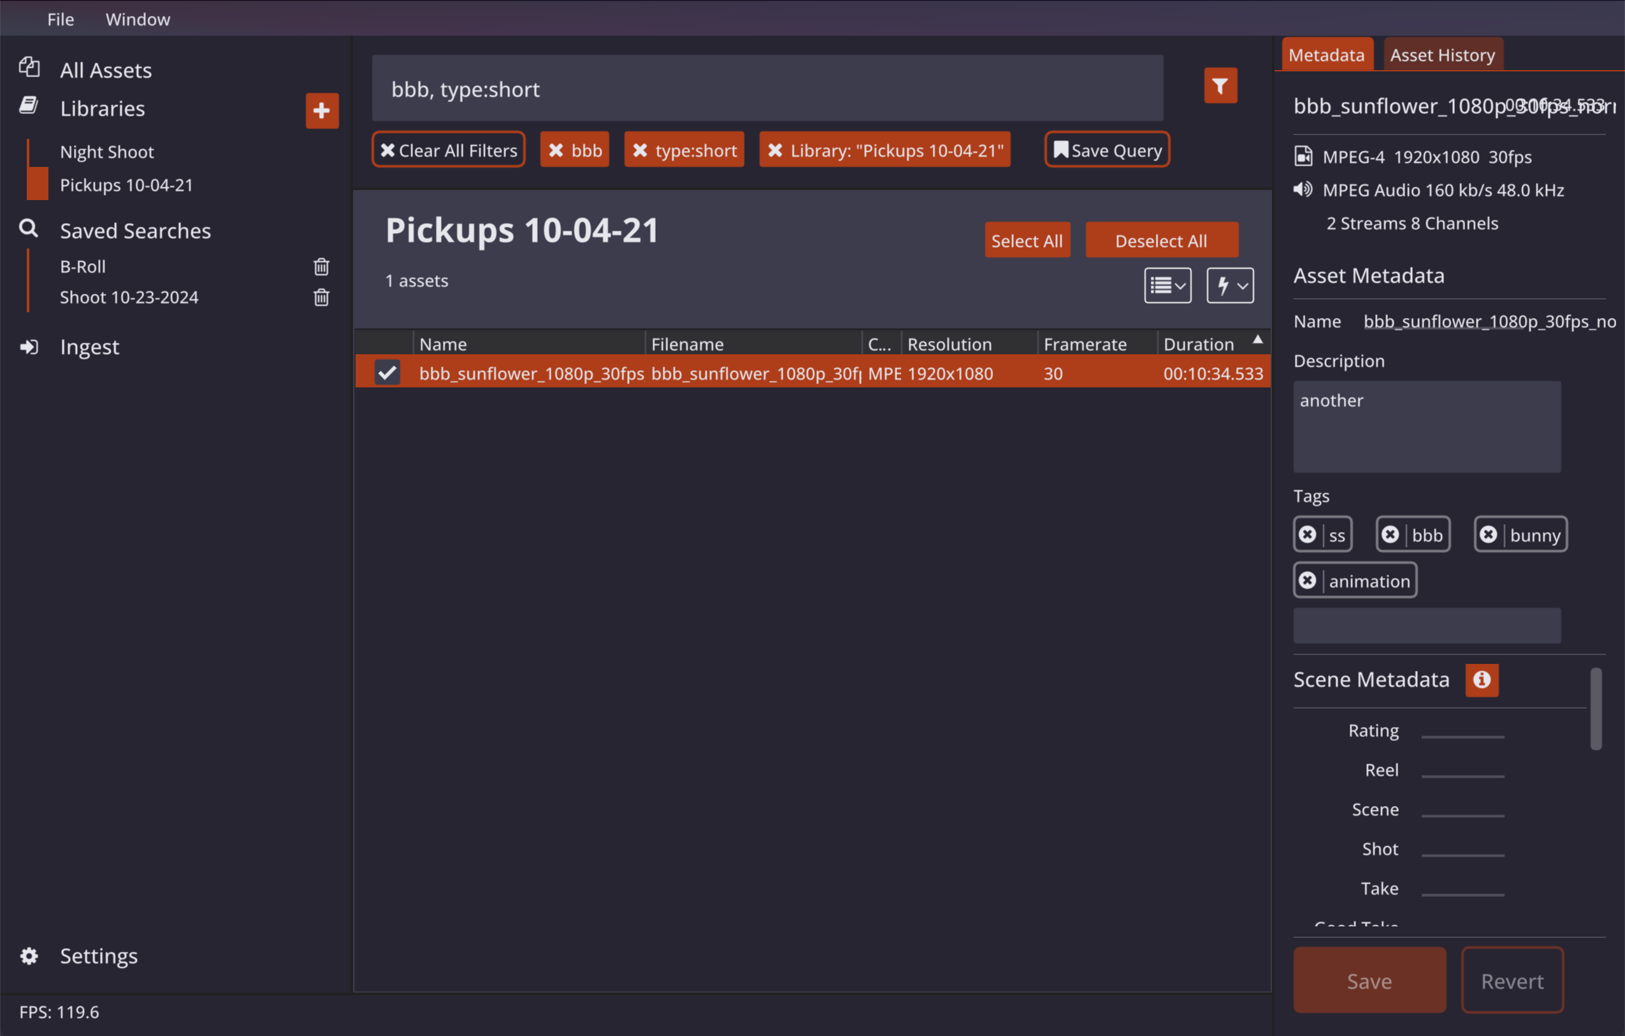The width and height of the screenshot is (1625, 1036).
Task: Remove the bbb tag from asset
Action: click(x=1390, y=535)
